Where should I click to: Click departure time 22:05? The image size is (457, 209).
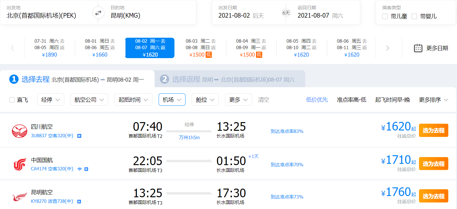pyautogui.click(x=147, y=161)
